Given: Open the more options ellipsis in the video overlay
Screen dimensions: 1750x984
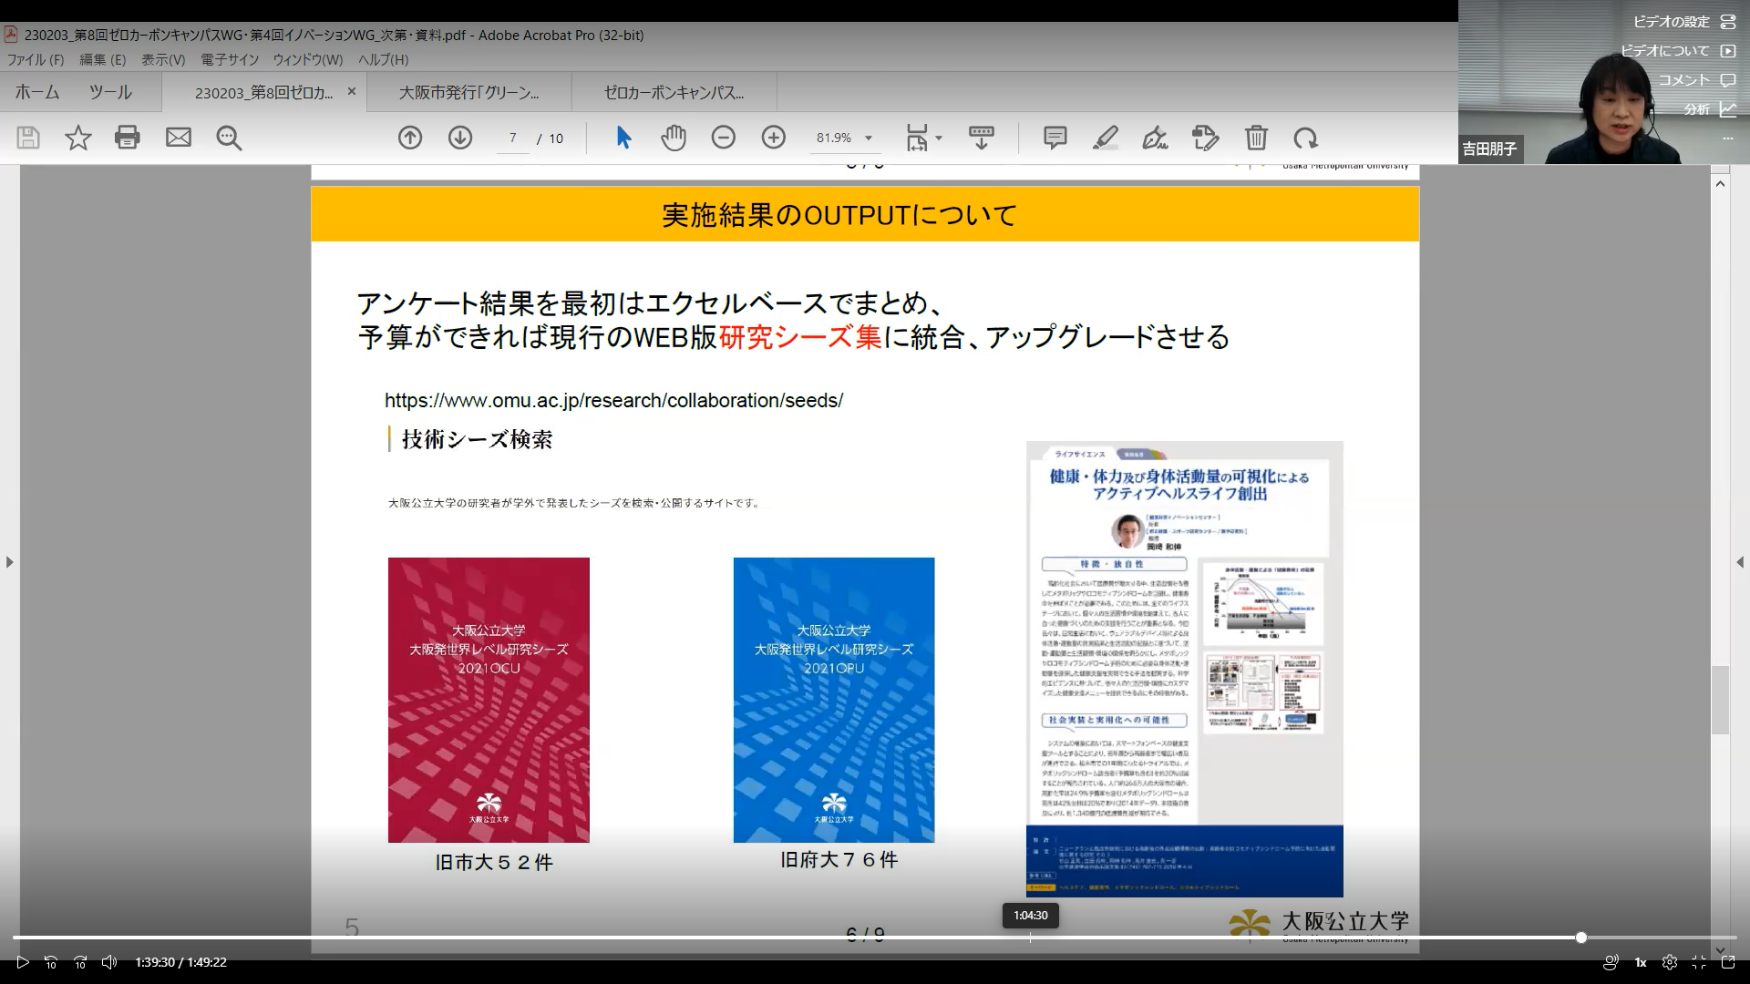Looking at the screenshot, I should (1727, 138).
